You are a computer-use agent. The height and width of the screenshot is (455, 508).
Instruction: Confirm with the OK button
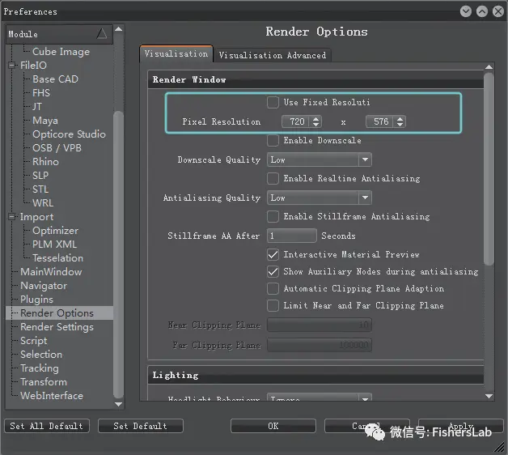pyautogui.click(x=273, y=426)
